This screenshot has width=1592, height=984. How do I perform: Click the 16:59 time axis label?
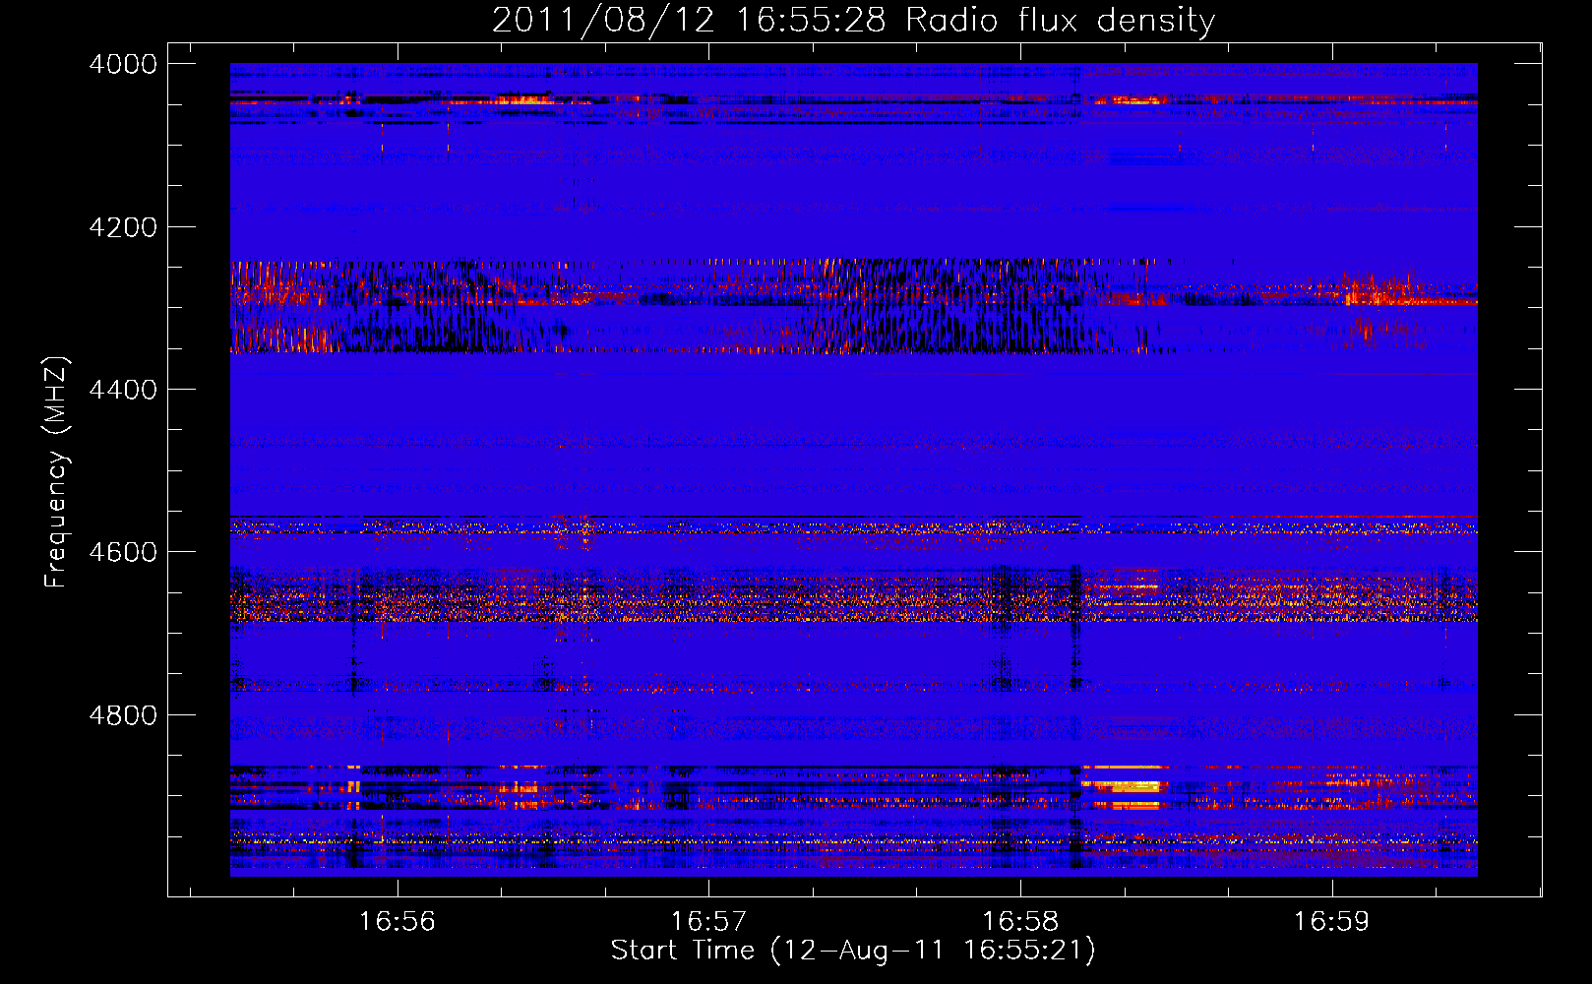pos(1331,921)
